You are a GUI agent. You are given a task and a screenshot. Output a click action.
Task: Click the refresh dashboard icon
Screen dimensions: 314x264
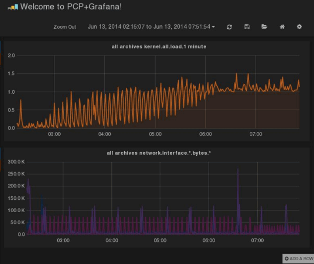pos(229,27)
